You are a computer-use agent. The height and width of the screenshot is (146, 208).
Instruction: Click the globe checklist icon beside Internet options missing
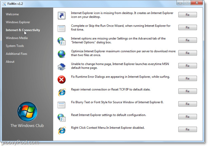click(62, 41)
